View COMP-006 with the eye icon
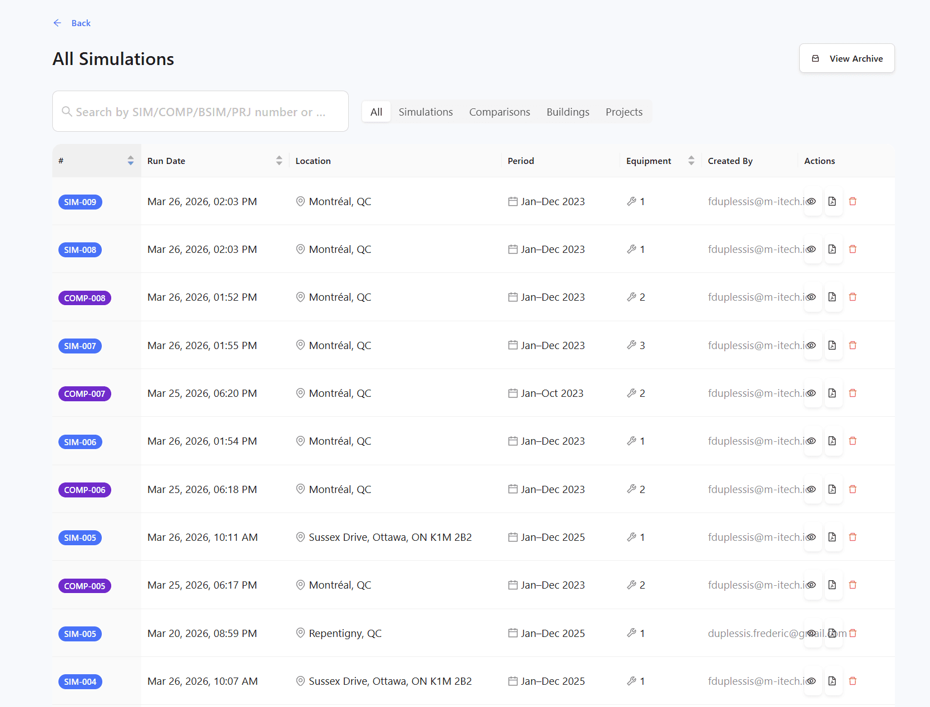The height and width of the screenshot is (707, 930). [812, 489]
